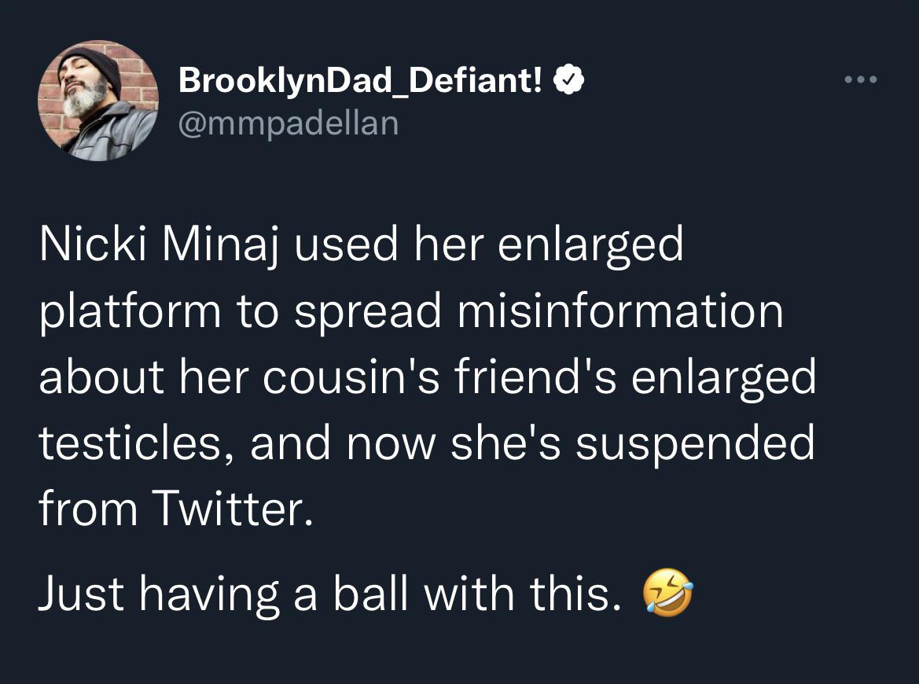The height and width of the screenshot is (684, 919).
Task: Click the word "testicles" in the tweet
Action: click(x=138, y=443)
